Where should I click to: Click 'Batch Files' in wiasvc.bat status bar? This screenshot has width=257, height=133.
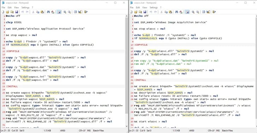[227, 131]
